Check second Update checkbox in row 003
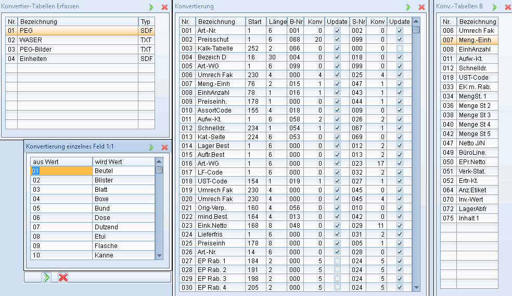Viewport: 512px width, 296px height. [x=399, y=48]
